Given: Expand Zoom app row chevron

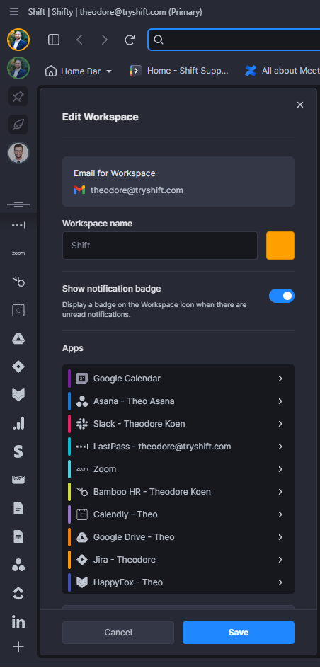Looking at the screenshot, I should pos(280,468).
